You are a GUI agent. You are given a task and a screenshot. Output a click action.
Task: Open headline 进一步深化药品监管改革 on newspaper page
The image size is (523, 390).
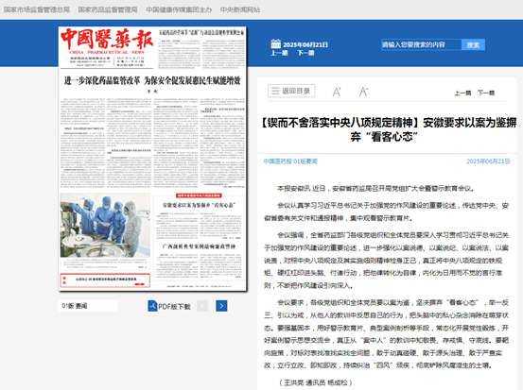[152, 80]
